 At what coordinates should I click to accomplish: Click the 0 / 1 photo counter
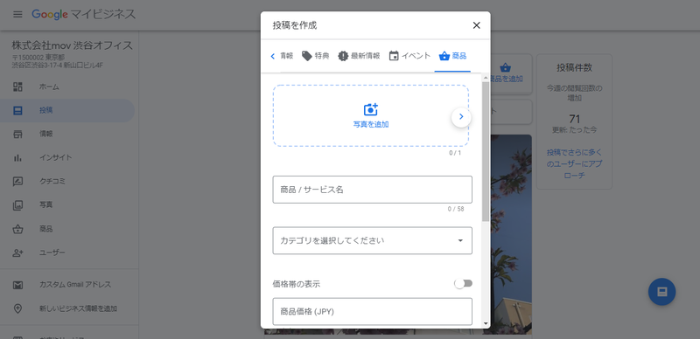pos(455,153)
